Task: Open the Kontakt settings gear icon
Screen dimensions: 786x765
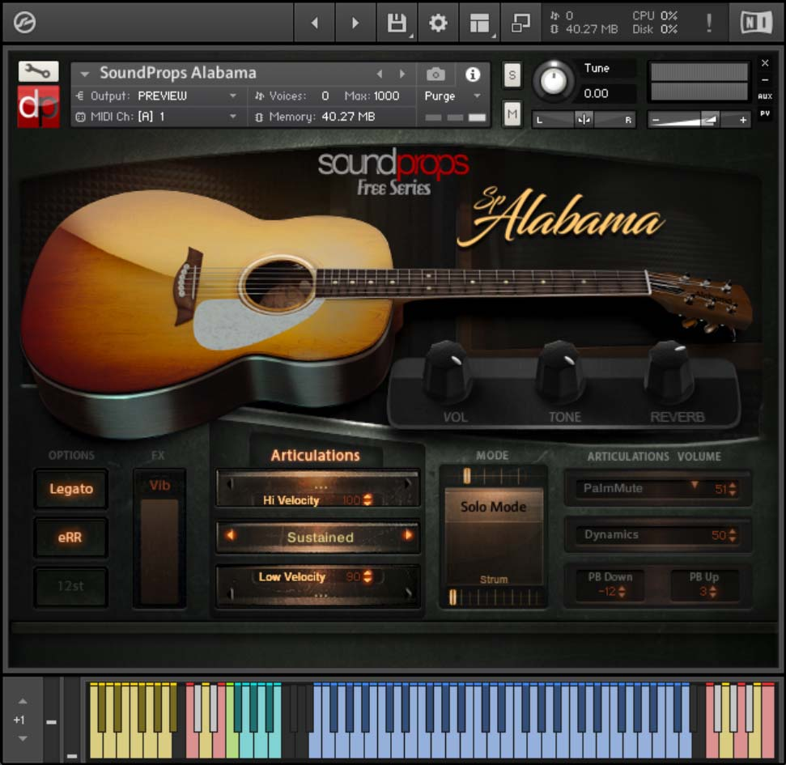Action: point(438,23)
